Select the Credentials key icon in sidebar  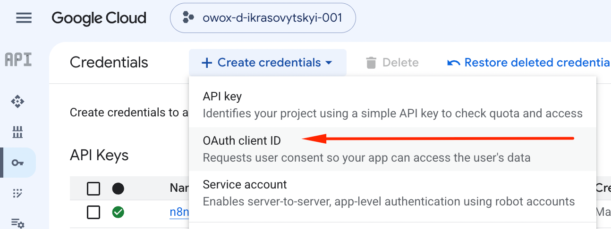tap(18, 163)
